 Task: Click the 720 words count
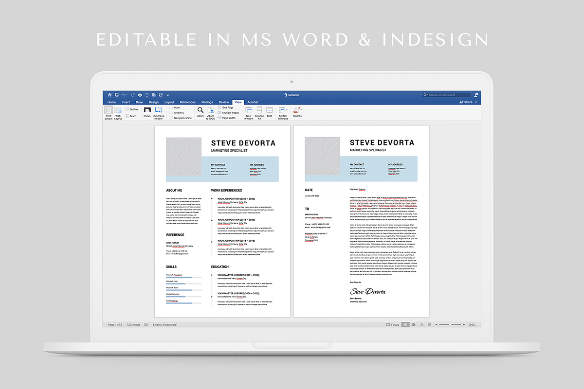coord(133,325)
